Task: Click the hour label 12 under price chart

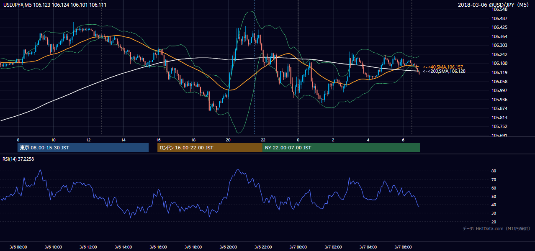Action: click(88, 140)
